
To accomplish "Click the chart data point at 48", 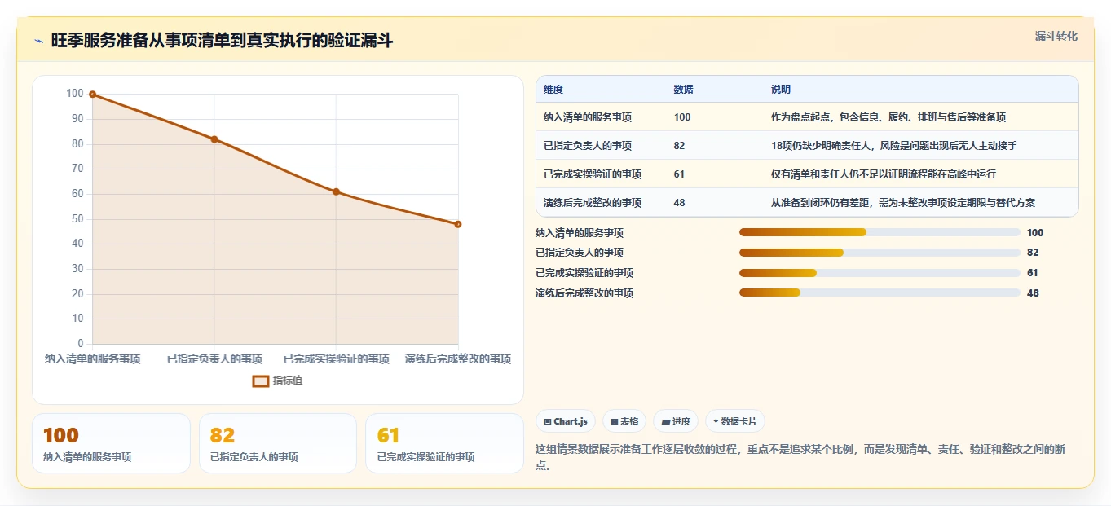I will tap(458, 224).
